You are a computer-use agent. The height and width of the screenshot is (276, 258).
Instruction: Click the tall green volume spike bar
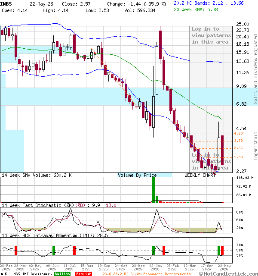[x=154, y=190]
